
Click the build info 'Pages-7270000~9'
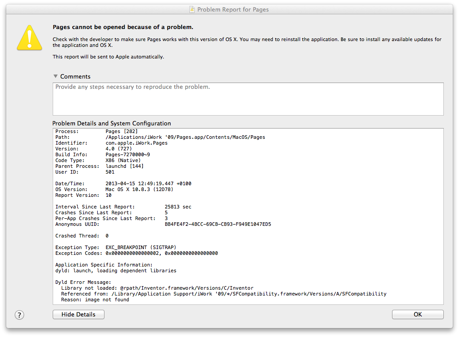[128, 154]
